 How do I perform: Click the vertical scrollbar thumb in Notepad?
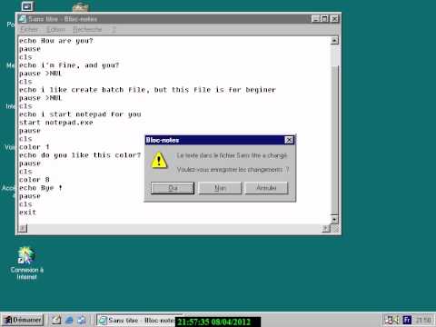[334, 140]
